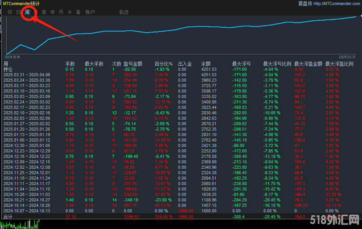The image size is (362, 229).
Task: Select week row 2024.10.21 ~ 2024.10.27
Action: 27,200
